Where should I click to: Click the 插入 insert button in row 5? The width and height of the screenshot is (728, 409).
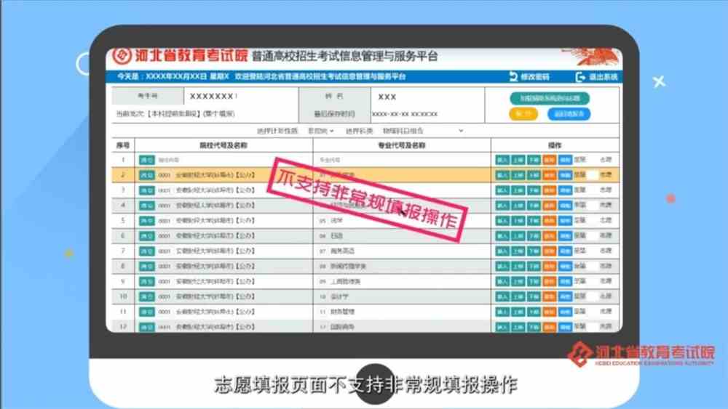pos(502,220)
